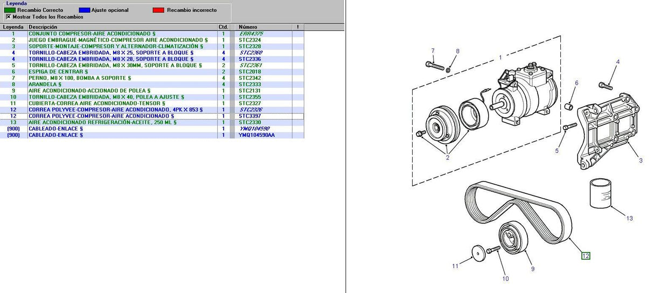Select the CABLEADO-ENLACE row with YMQ104590AA

tap(256, 135)
